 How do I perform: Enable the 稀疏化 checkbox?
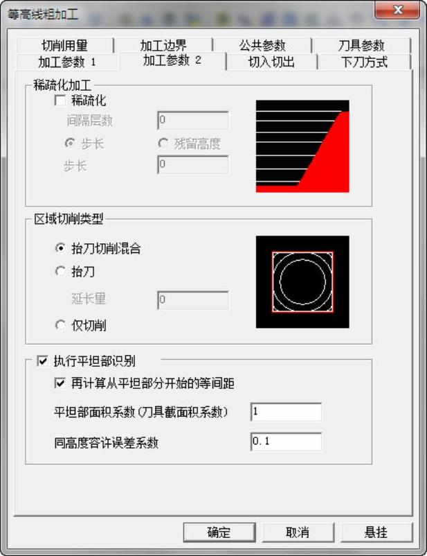[x=60, y=101]
